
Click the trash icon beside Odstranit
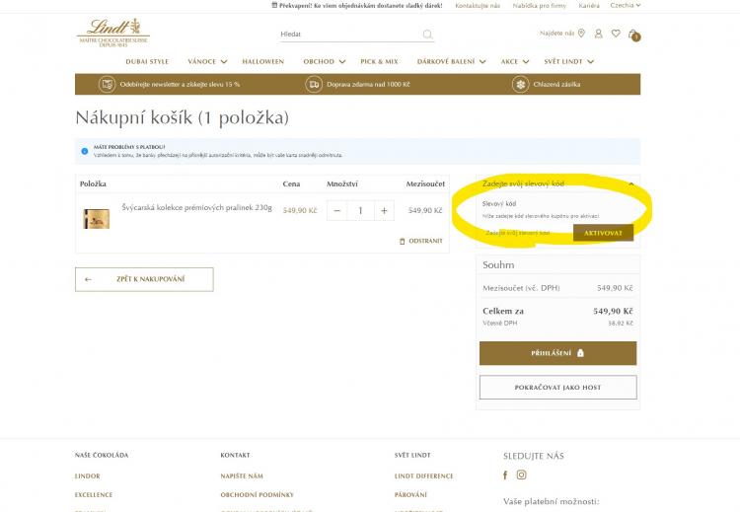403,241
